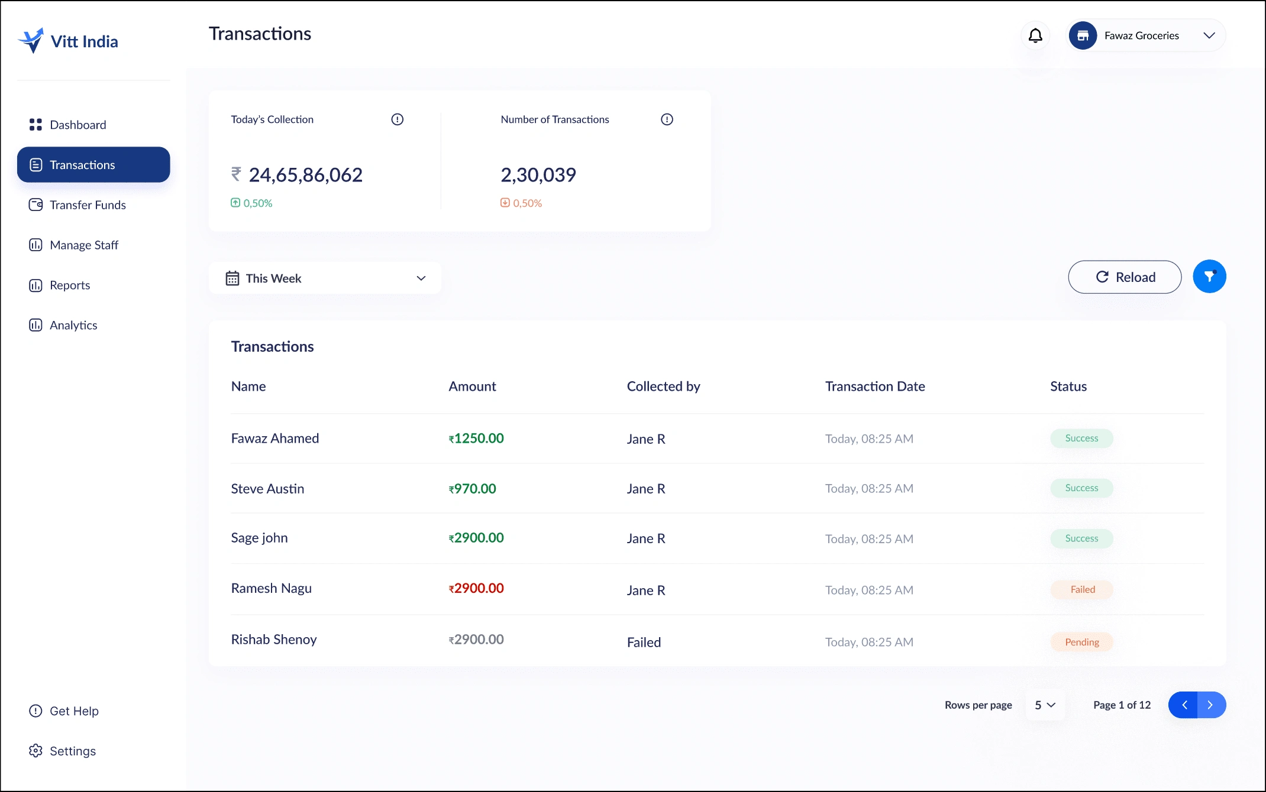1266x792 pixels.
Task: Click the grey ₹2900.00 amount for Rishab Shenoy
Action: 476,640
